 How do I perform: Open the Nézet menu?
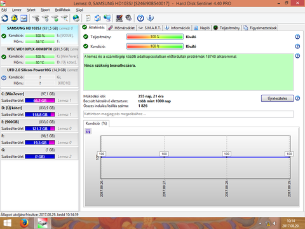pyautogui.click(x=31, y=10)
